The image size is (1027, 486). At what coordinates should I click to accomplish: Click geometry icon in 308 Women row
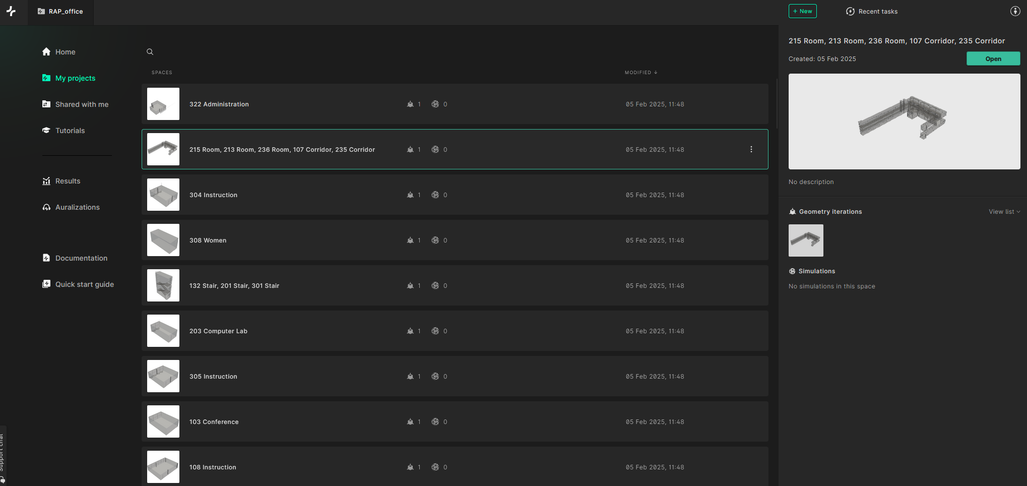pos(410,240)
